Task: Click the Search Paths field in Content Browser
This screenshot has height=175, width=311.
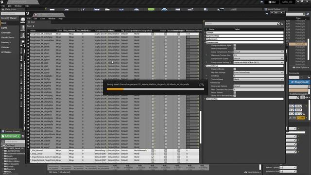Action: 15,141
